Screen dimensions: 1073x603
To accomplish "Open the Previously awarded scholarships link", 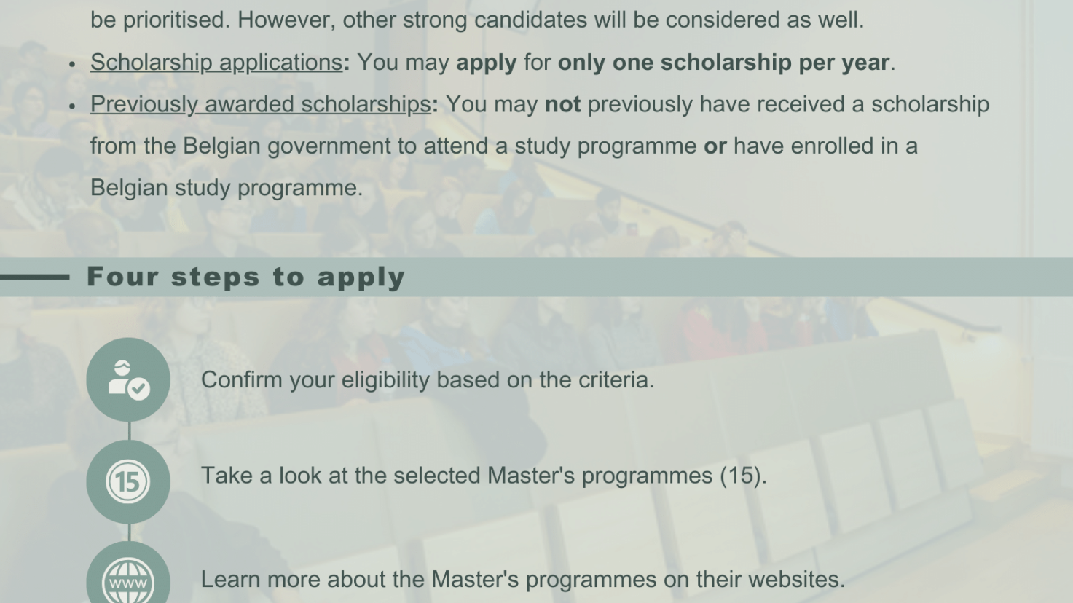I will point(261,104).
